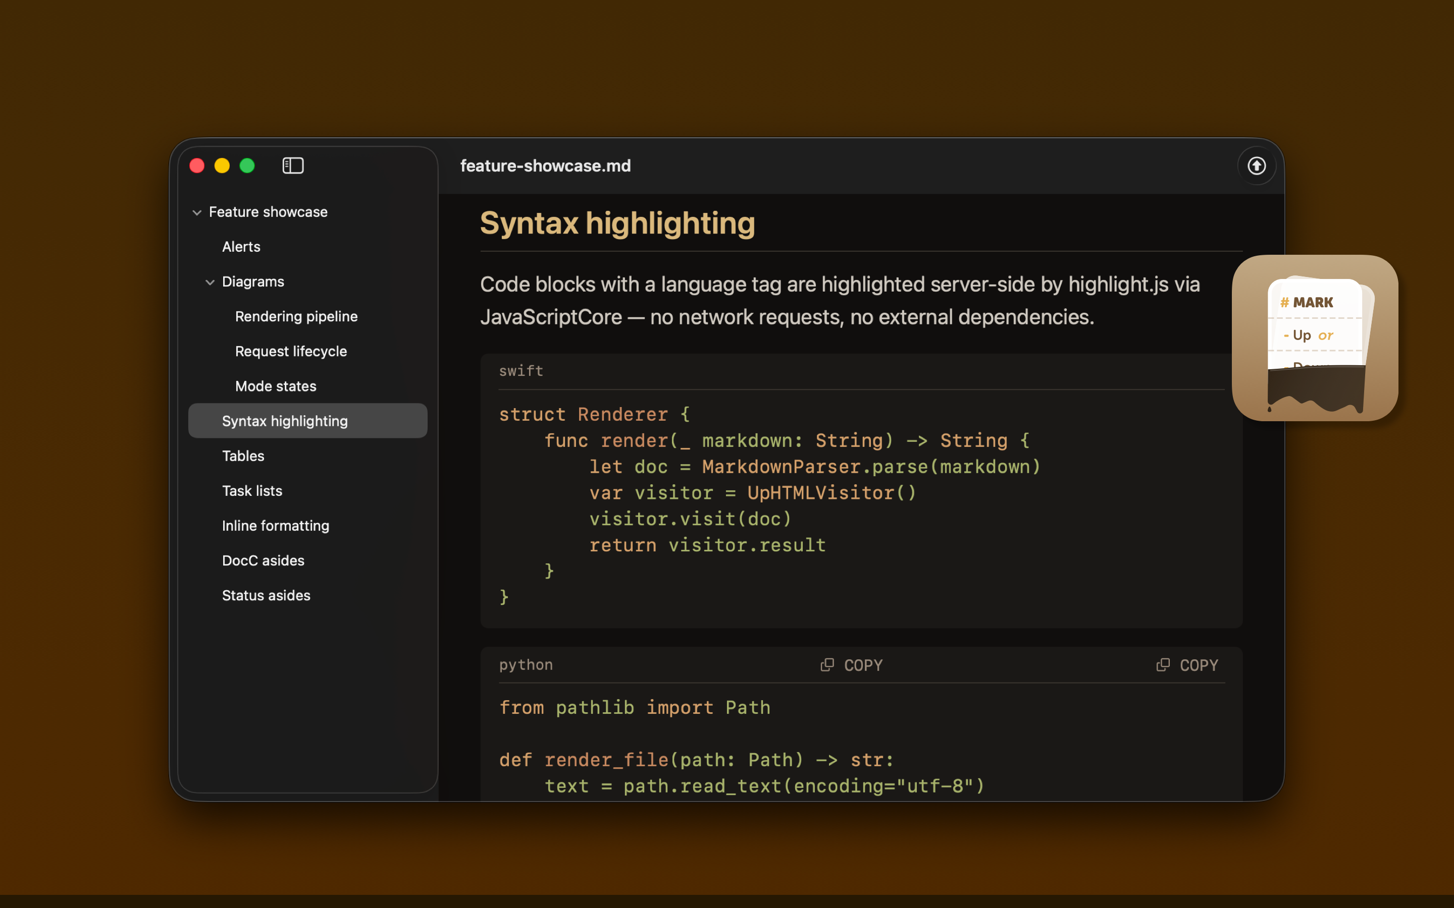Screen dimensions: 1454x908
Task: Click the feature-showcase.md title
Action: [x=545, y=166]
